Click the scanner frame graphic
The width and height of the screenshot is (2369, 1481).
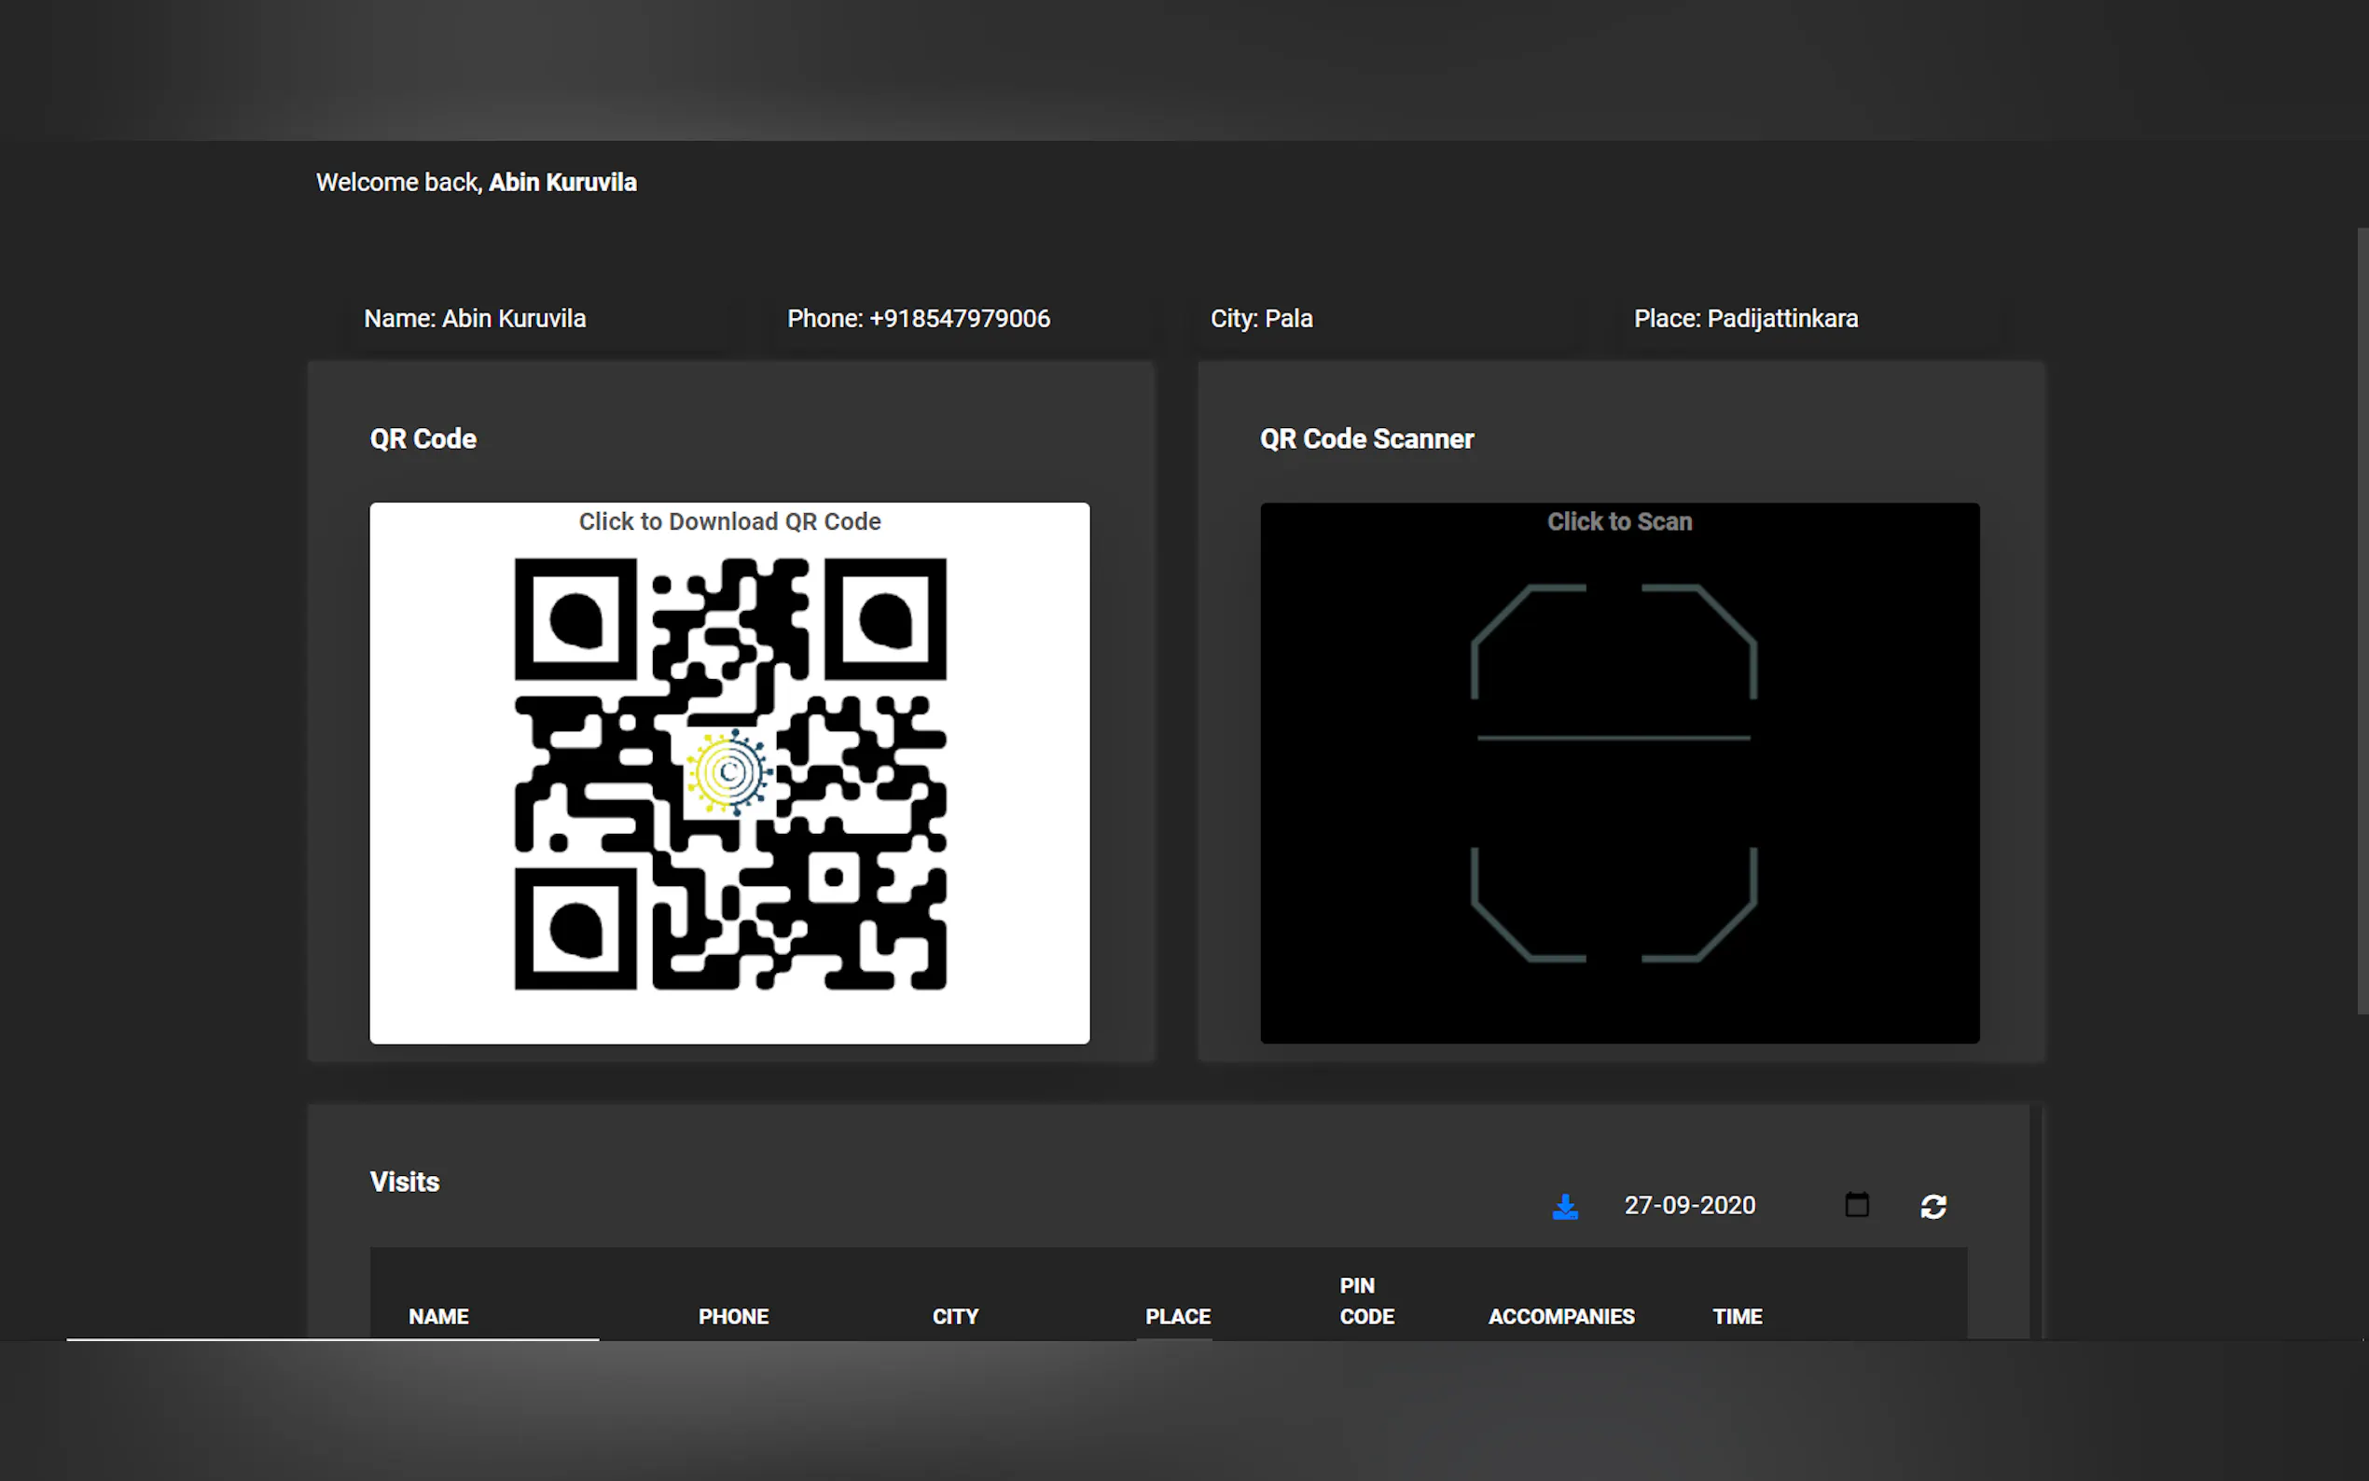point(1613,774)
